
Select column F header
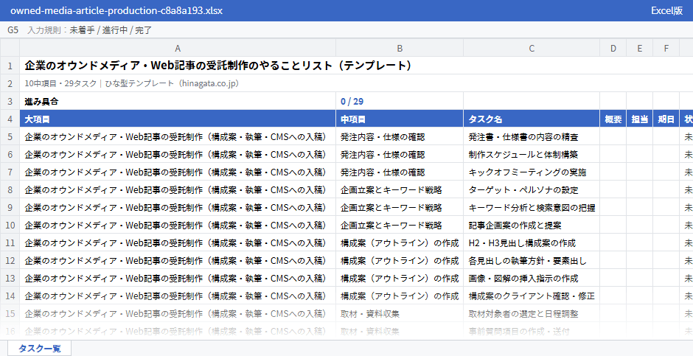[666, 48]
